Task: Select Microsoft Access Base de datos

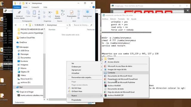Action: (126, 66)
